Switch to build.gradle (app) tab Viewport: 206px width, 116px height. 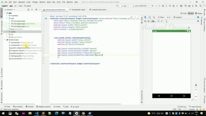click(x=78, y=10)
